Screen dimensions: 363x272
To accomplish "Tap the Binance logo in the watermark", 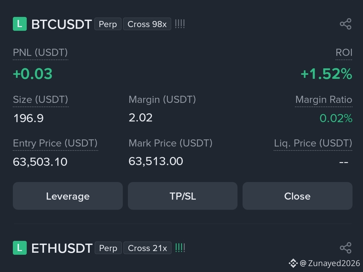I will [293, 263].
